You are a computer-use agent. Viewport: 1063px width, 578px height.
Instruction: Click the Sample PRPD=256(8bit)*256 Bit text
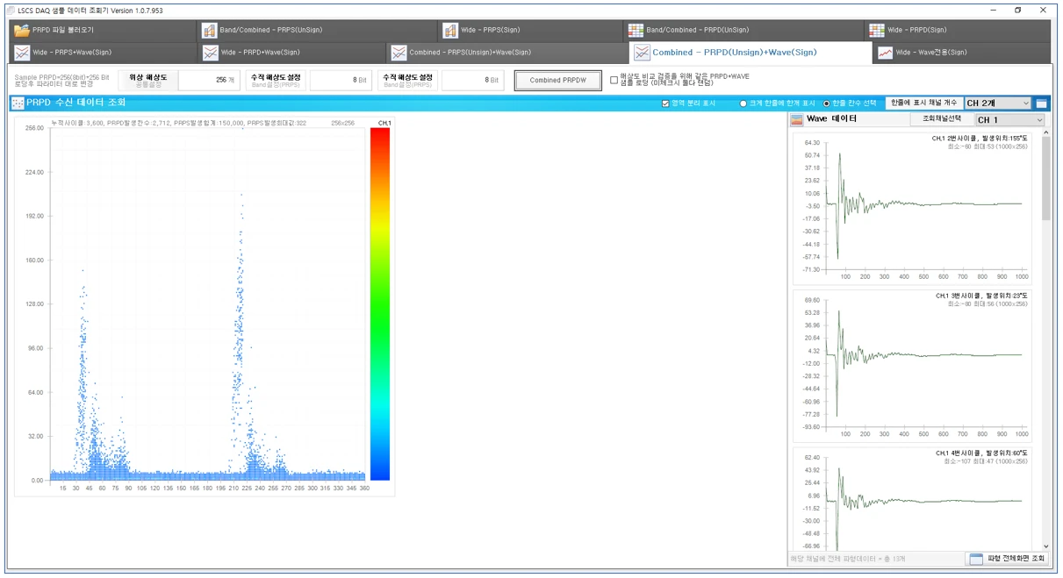click(61, 77)
